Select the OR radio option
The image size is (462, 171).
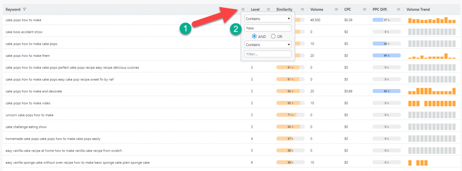click(x=273, y=36)
